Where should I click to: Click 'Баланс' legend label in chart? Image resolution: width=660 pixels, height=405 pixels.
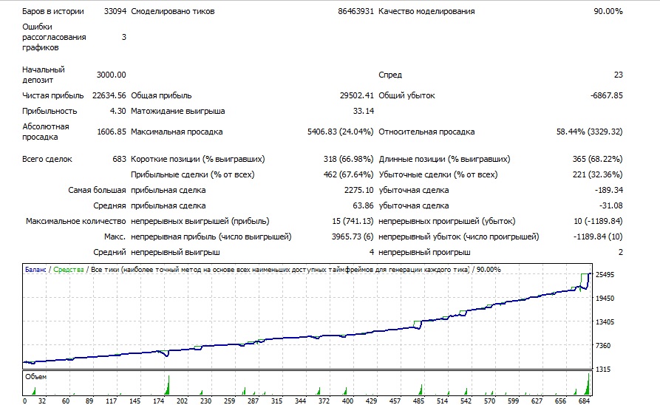[x=35, y=270]
